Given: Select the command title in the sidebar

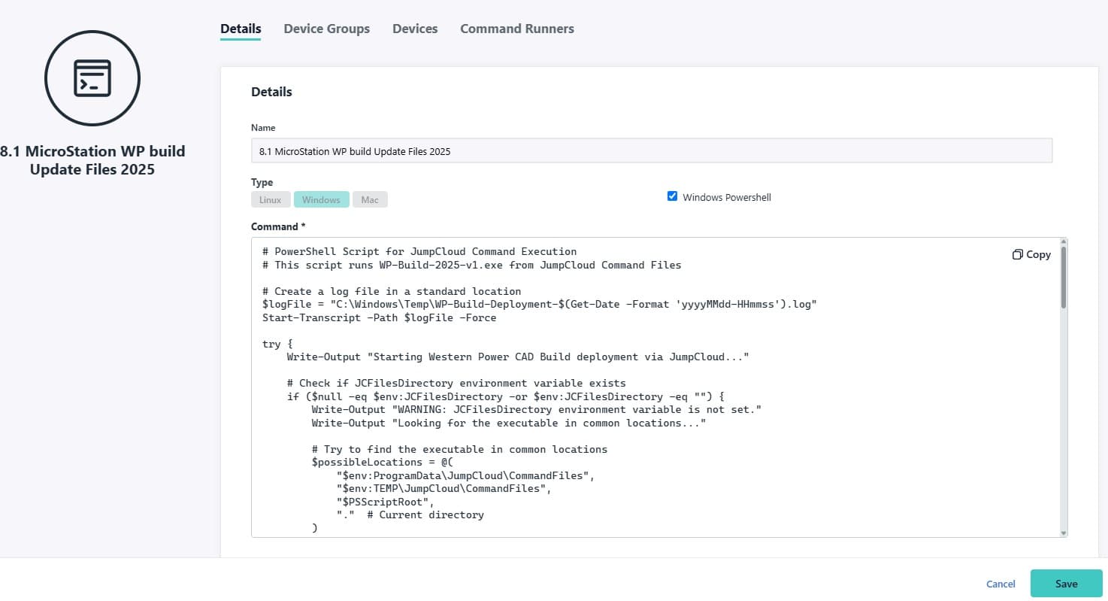Looking at the screenshot, I should pyautogui.click(x=92, y=159).
